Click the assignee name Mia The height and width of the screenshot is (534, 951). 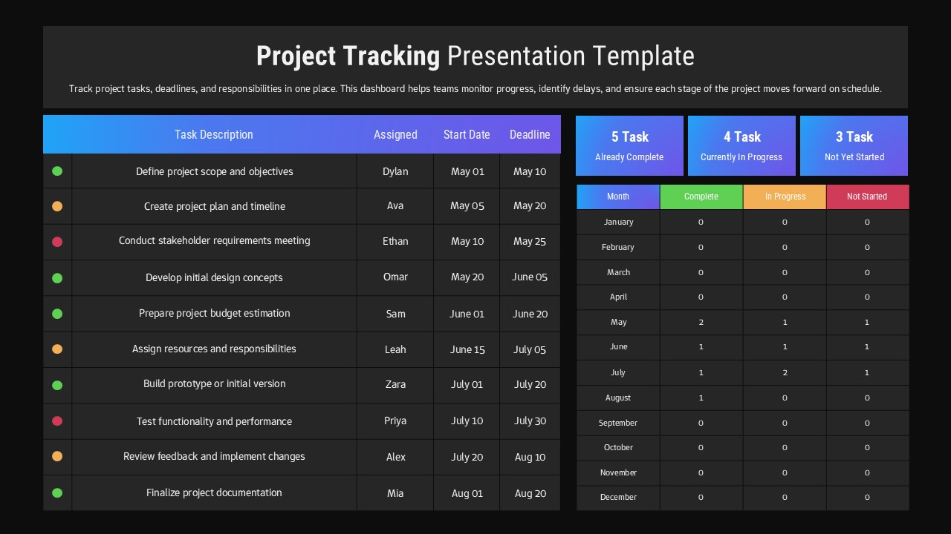(395, 492)
